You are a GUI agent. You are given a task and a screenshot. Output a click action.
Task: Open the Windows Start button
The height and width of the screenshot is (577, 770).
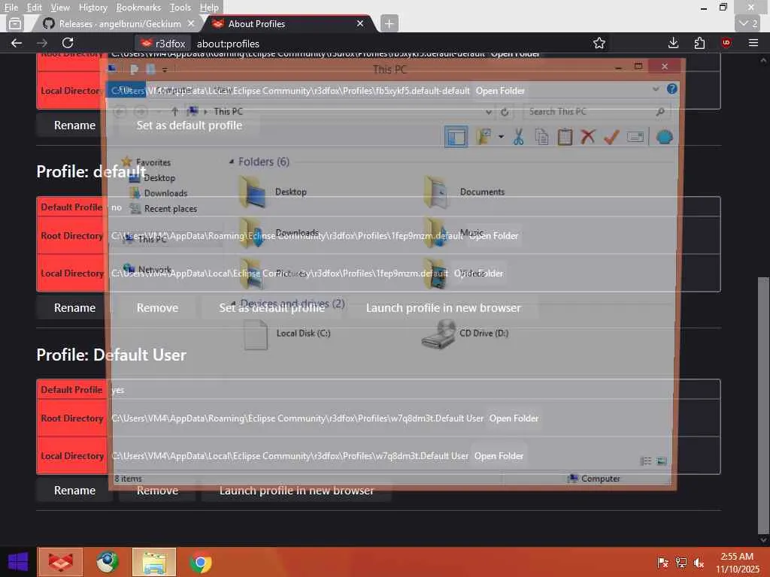pos(18,562)
